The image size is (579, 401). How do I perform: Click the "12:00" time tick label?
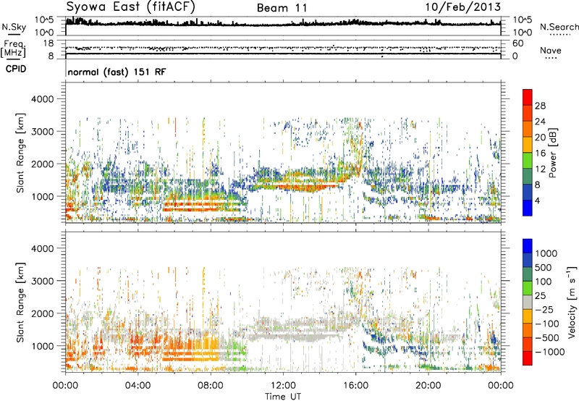[x=283, y=386]
